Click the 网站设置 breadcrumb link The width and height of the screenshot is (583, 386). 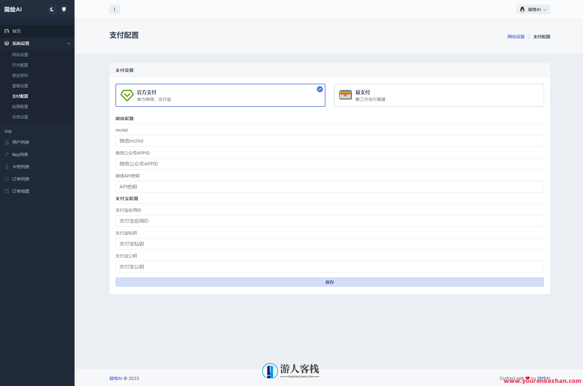515,36
